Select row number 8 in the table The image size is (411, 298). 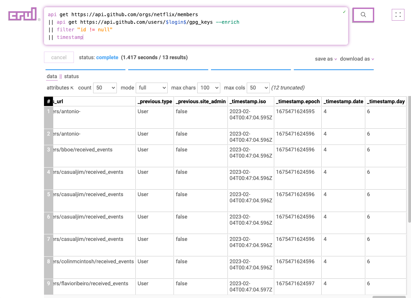48,267
